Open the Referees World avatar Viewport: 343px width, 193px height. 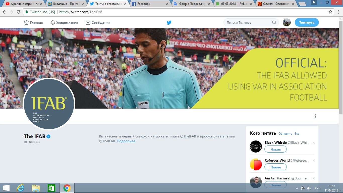tap(256, 164)
